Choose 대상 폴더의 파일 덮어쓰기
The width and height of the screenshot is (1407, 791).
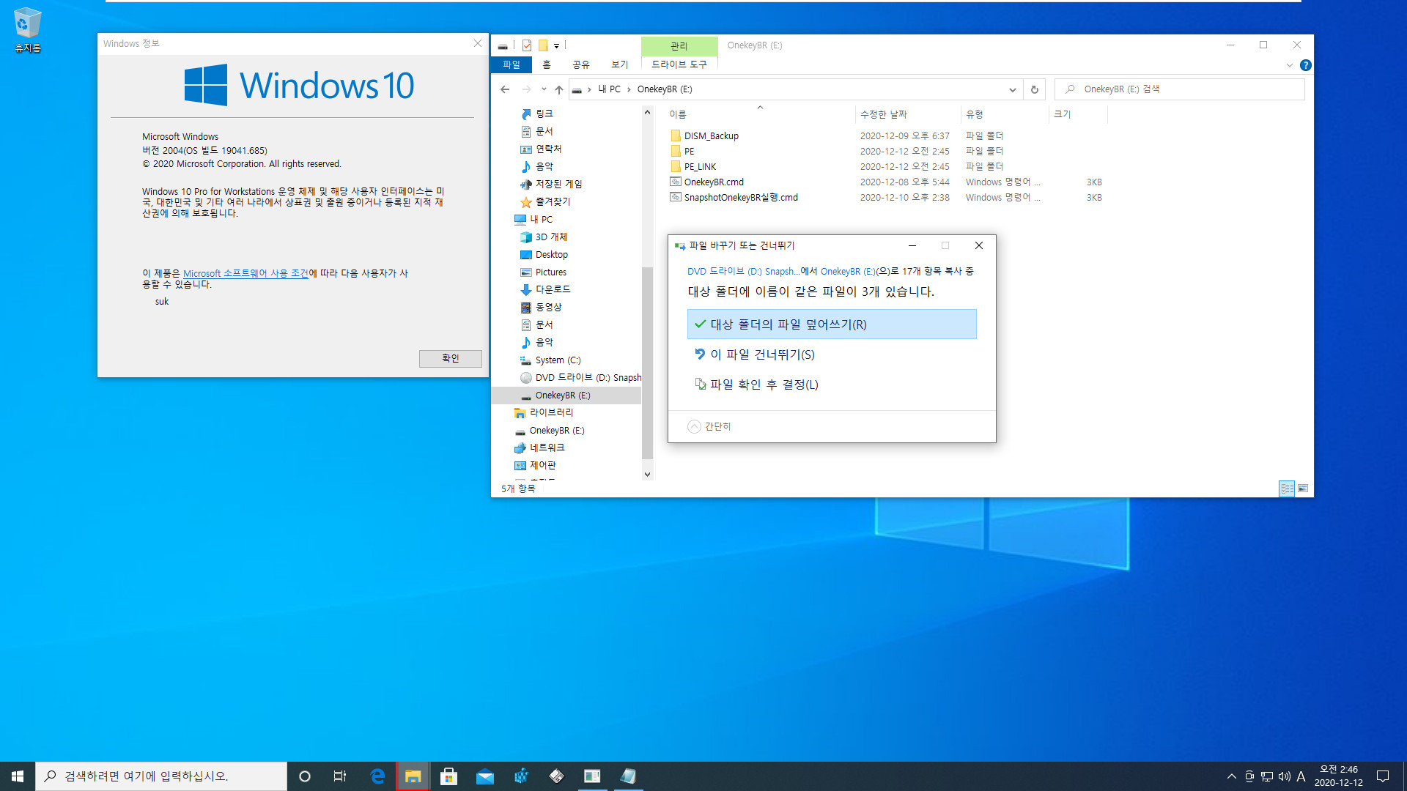click(832, 324)
